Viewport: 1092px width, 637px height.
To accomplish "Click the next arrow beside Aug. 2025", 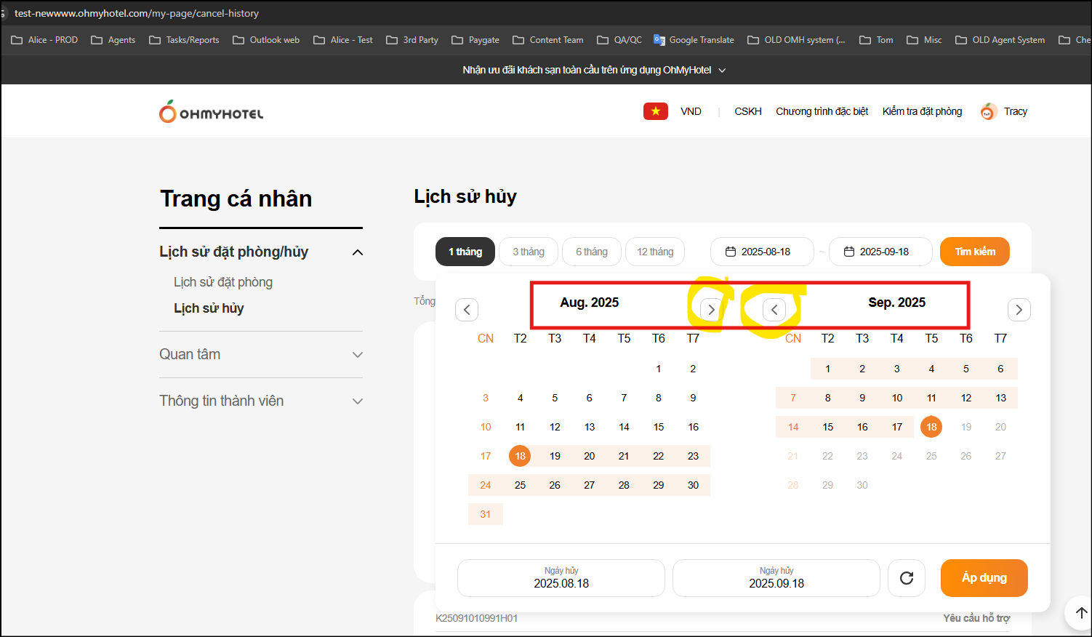I will click(711, 310).
